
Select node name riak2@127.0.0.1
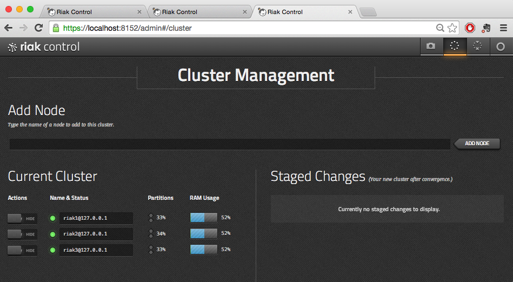click(x=96, y=234)
